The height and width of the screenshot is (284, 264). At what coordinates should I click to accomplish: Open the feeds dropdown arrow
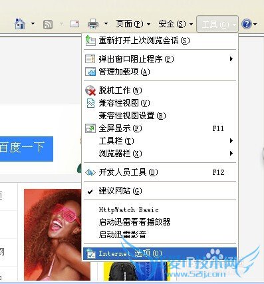point(61,23)
